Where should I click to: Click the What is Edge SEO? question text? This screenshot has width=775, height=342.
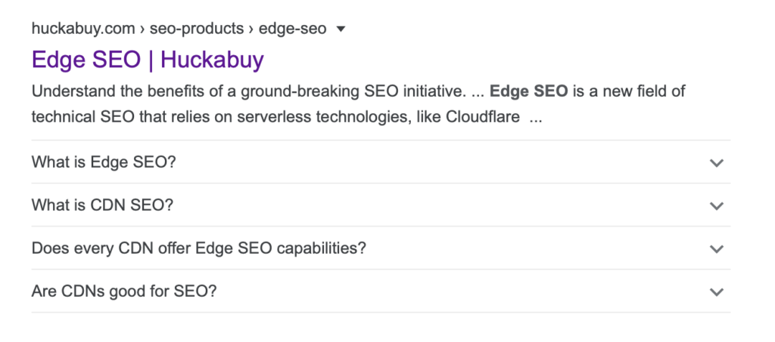[104, 162]
